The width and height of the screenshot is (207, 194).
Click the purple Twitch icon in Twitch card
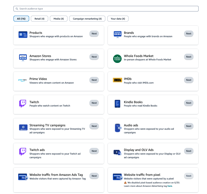(x=23, y=104)
